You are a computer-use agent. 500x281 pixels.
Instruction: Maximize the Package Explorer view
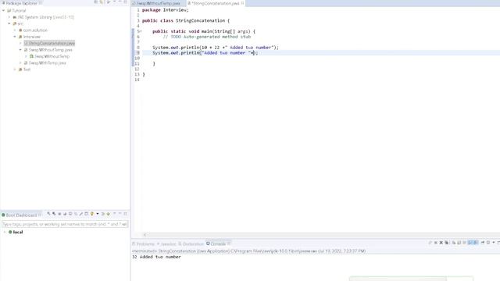[x=125, y=2]
